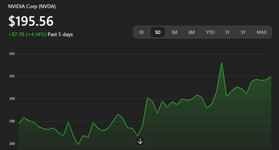Click the round down-arrow scroll button
Viewport: 279px width, 150px height.
(140, 141)
